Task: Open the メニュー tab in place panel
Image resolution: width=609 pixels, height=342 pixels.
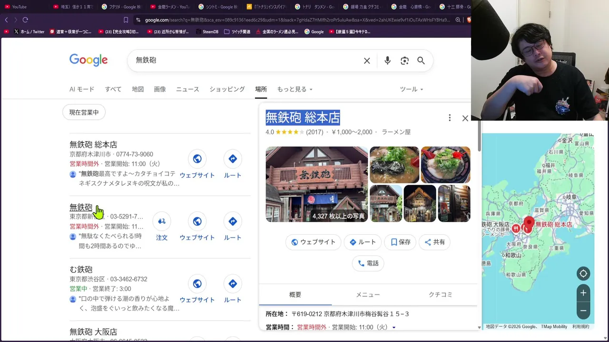Action: coord(368,294)
